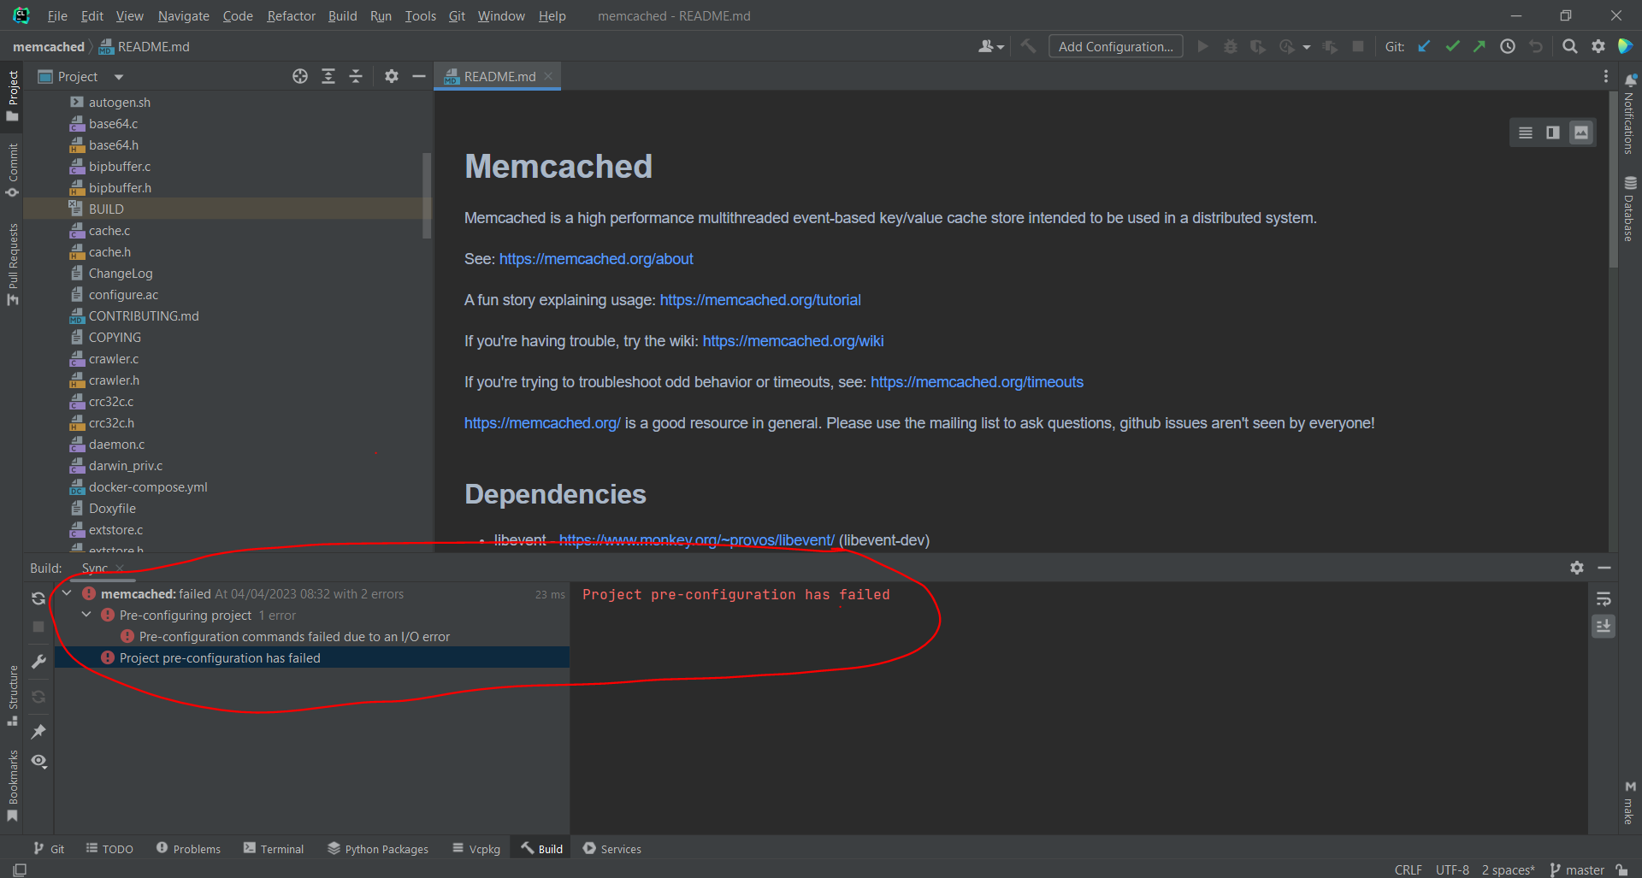Screen dimensions: 1642x878
Task: Click the Git commit checkmark icon
Action: [x=1452, y=47]
